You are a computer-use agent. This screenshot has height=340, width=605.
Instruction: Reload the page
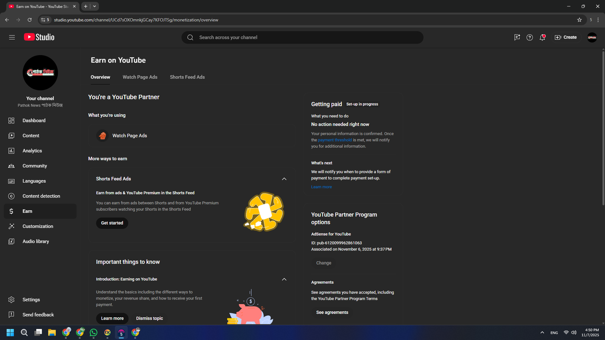(29, 20)
